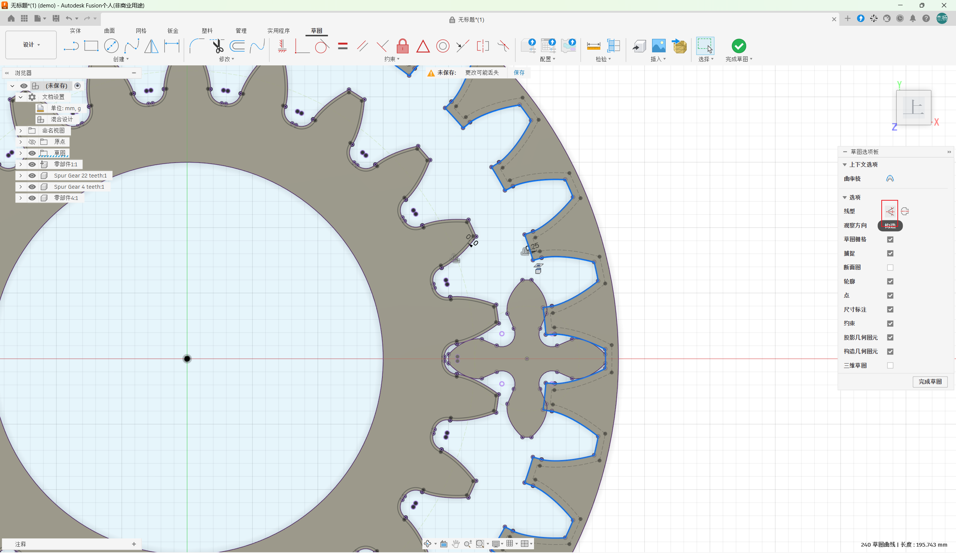Image resolution: width=956 pixels, height=553 pixels.
Task: Open the Inspect (检验) dropdown menu
Action: pos(603,59)
